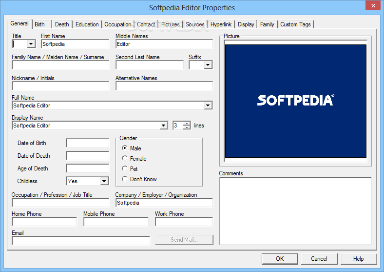Select the Occupation tab

point(118,24)
